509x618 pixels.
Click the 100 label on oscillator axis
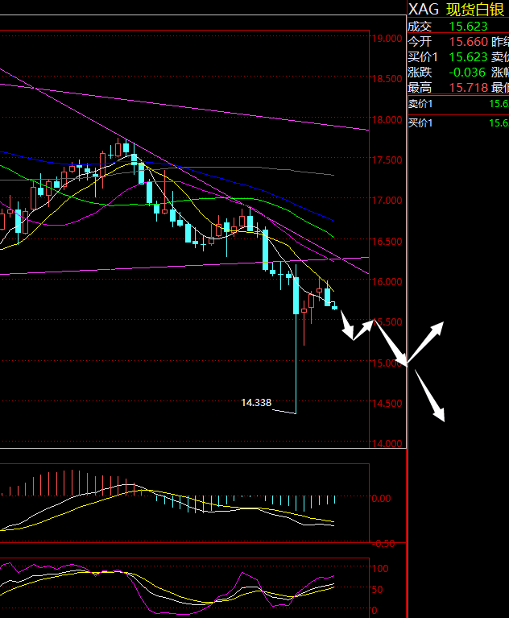pos(380,568)
